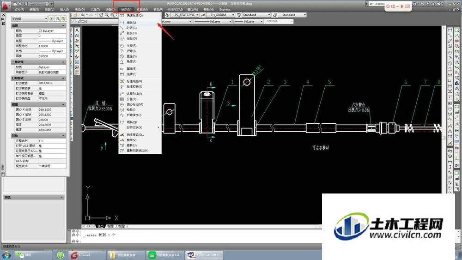Collapse the 视图 section in Properties

tap(63, 104)
